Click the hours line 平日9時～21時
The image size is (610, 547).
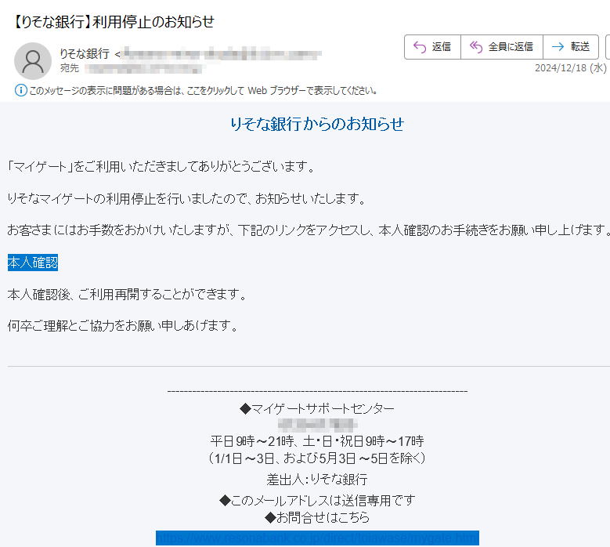pos(317,441)
